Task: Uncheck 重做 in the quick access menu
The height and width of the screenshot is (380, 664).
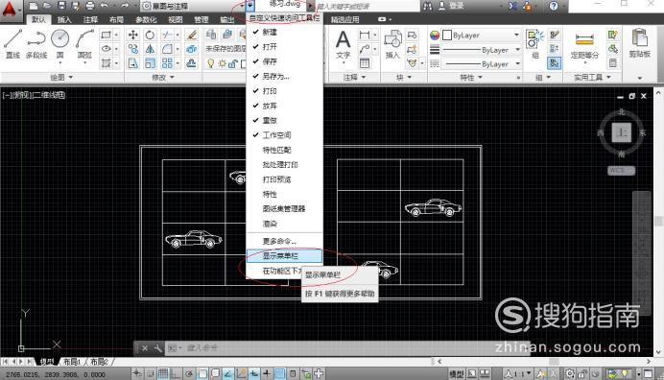Action: click(x=285, y=120)
